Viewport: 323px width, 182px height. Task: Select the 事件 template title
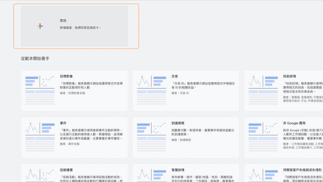pyautogui.click(x=63, y=123)
